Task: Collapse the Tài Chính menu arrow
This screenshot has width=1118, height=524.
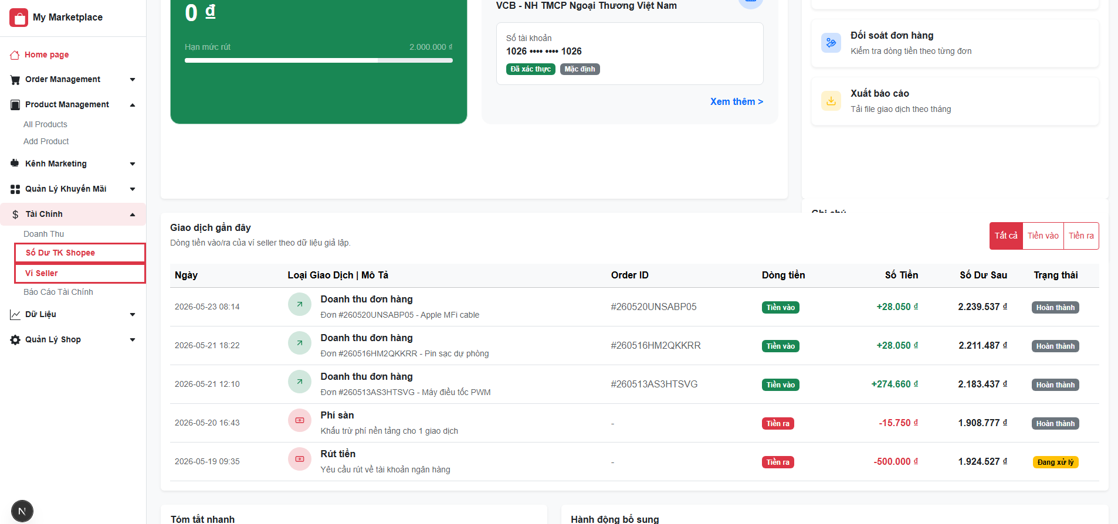Action: [x=133, y=215]
